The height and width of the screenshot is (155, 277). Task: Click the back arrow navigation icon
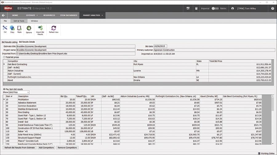(3, 15)
